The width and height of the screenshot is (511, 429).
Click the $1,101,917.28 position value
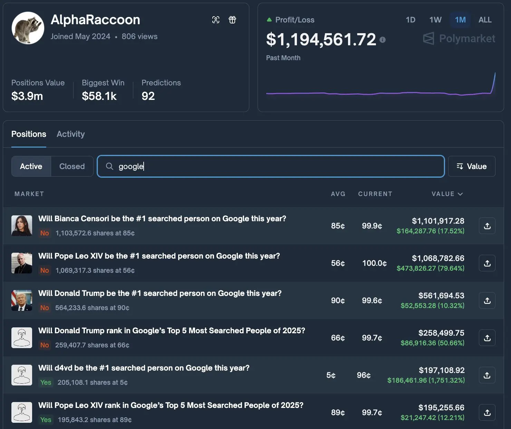[x=438, y=221]
